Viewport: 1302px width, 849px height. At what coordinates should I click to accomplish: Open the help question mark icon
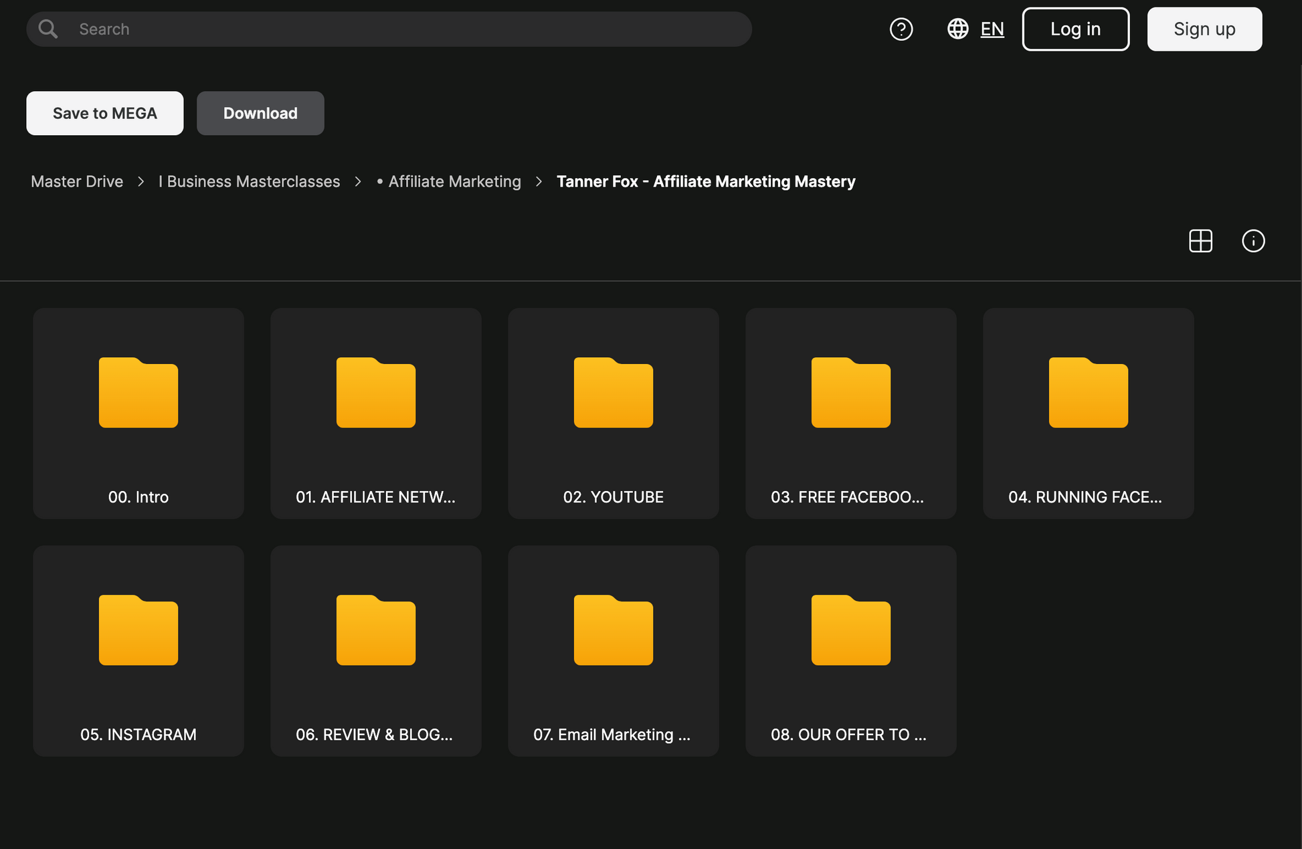(901, 29)
